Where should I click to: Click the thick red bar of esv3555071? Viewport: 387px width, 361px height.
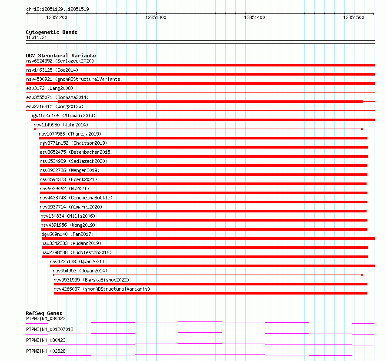210,102
